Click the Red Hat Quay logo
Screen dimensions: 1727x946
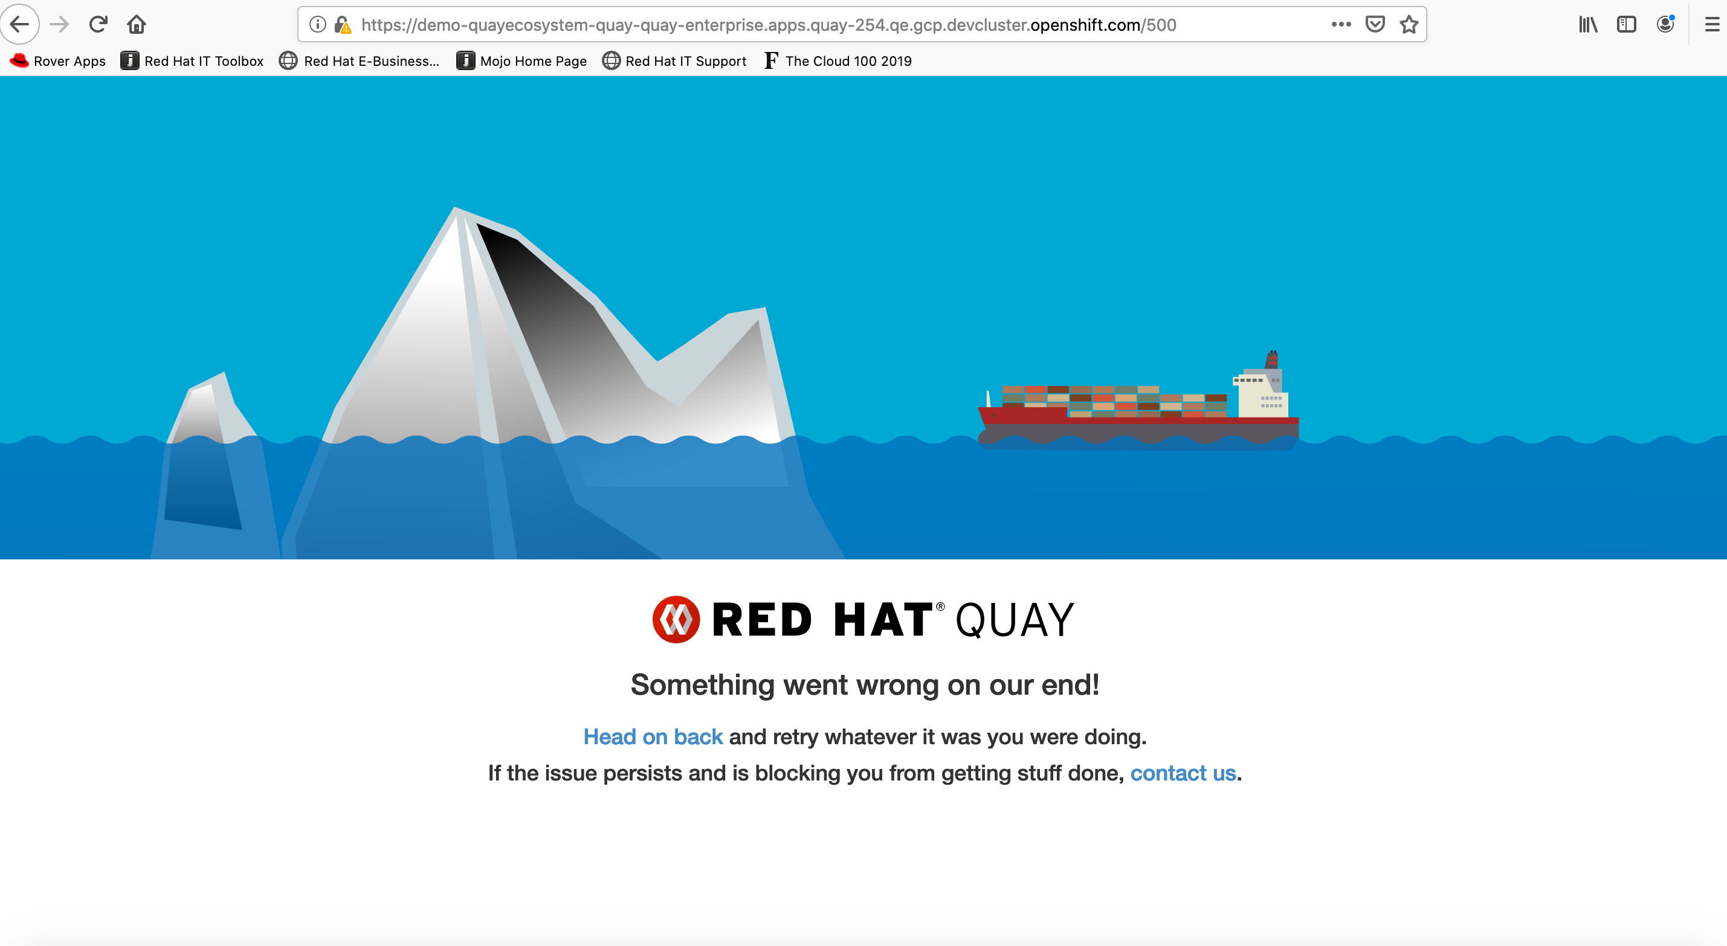[863, 620]
